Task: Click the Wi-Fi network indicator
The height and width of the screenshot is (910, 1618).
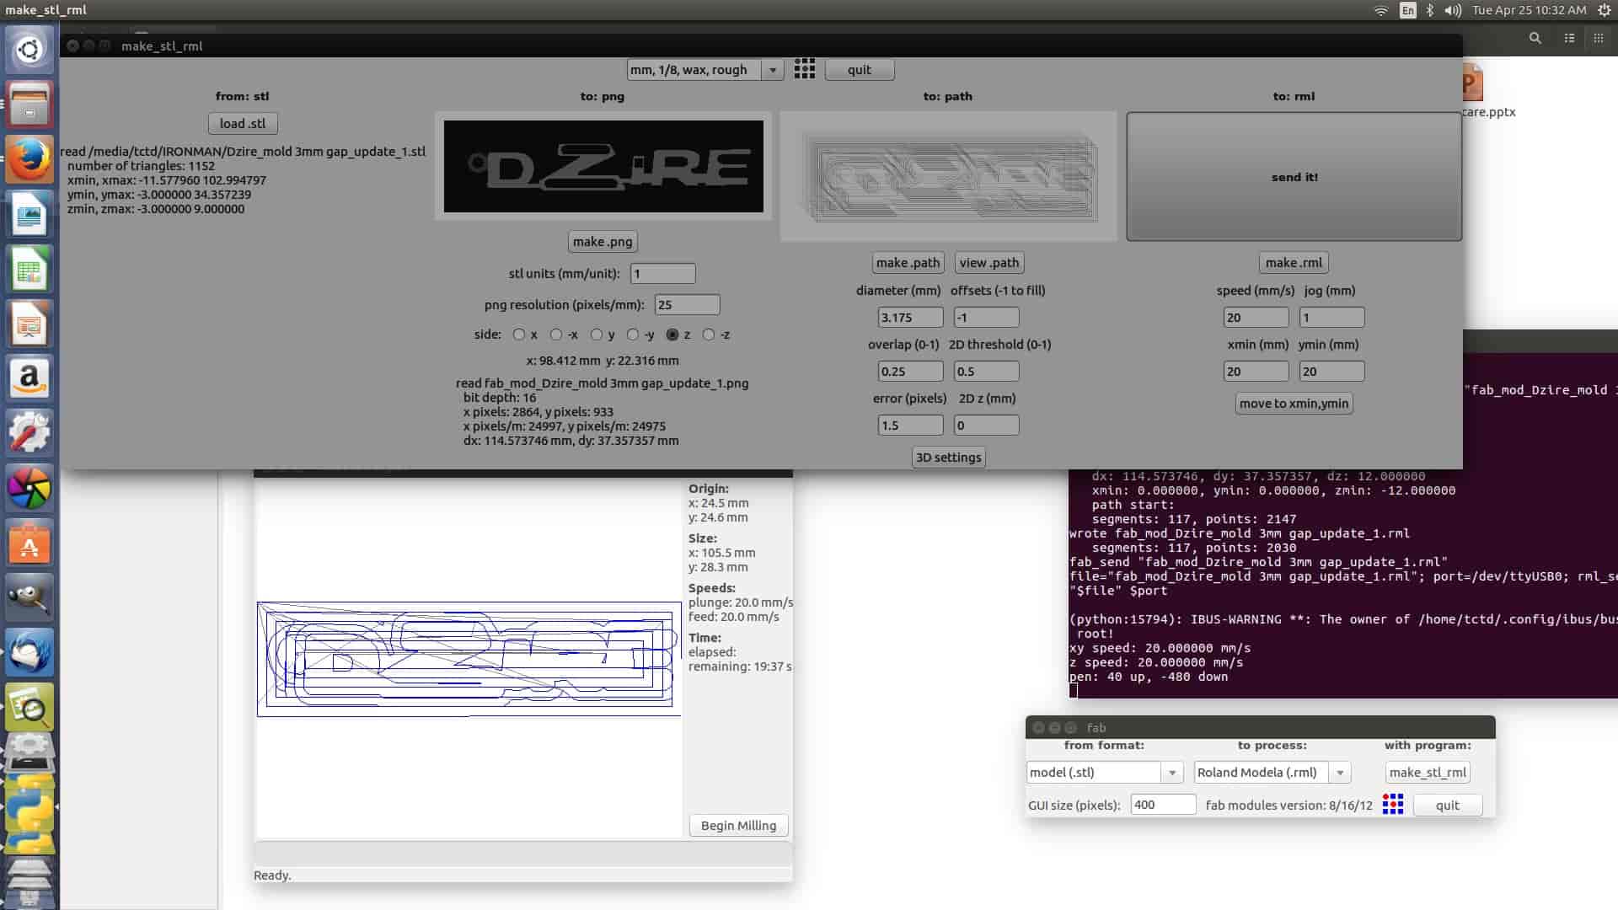Action: point(1380,10)
